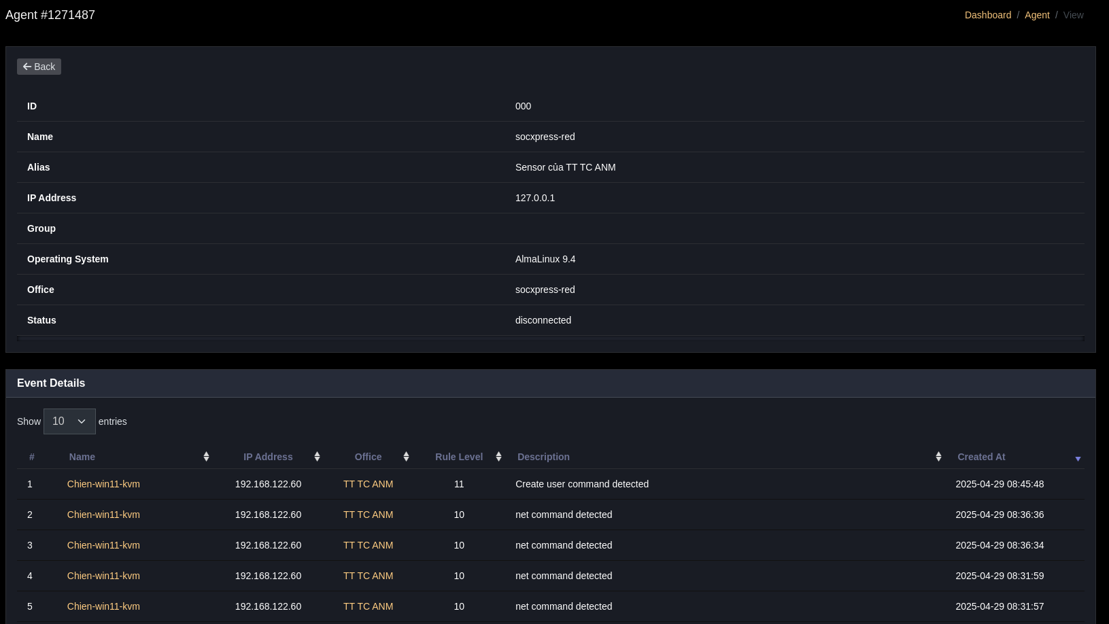
Task: Sort by IP Address column arrows
Action: pyautogui.click(x=317, y=457)
